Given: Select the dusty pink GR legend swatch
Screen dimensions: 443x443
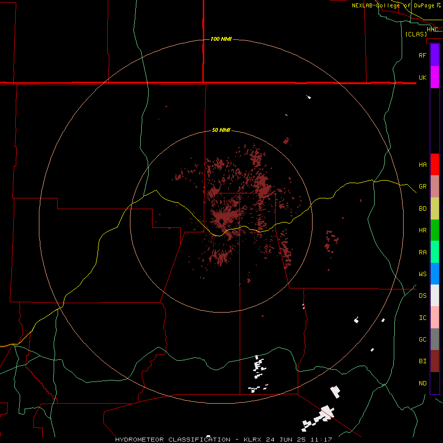Looking at the screenshot, I should coord(435,187).
